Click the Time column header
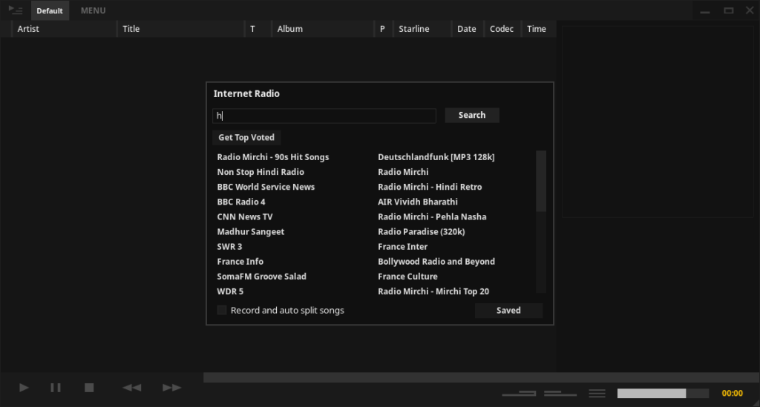Screen dimensions: 760x407 coord(538,29)
